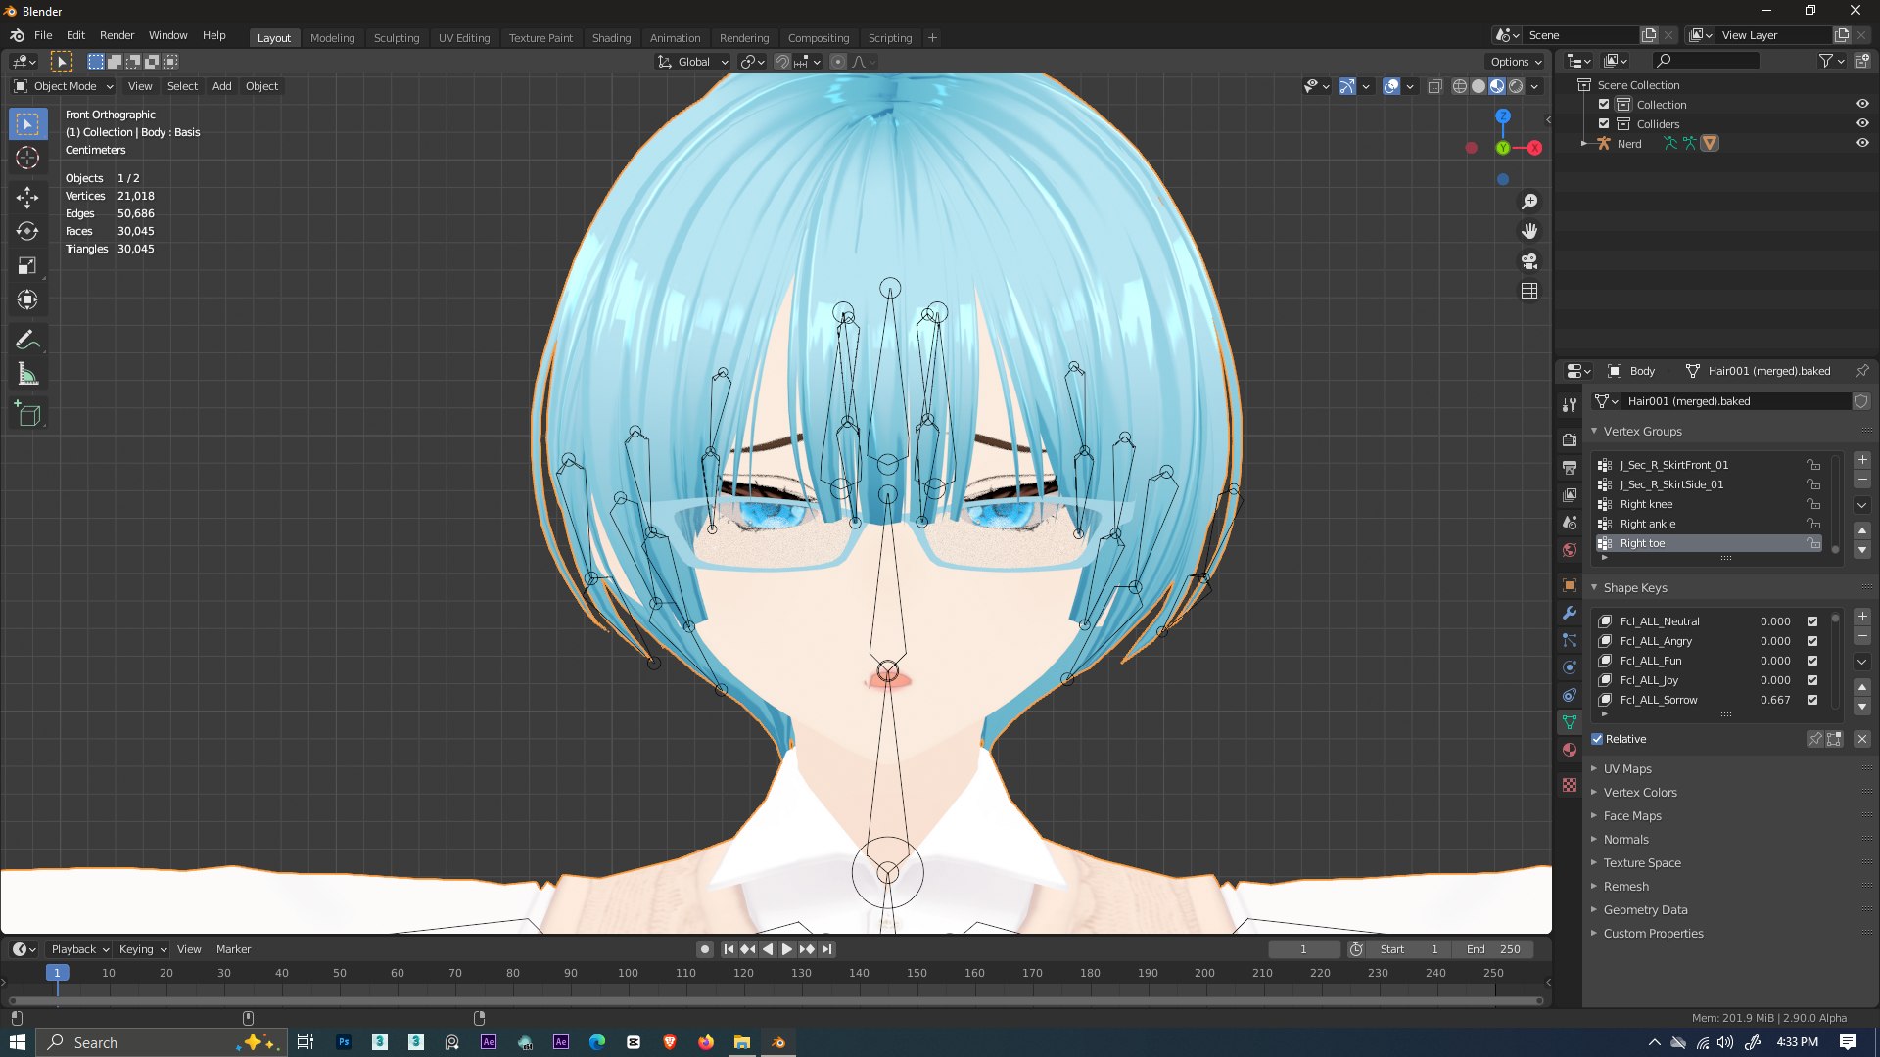
Task: Play the animation in timeline
Action: (x=786, y=949)
